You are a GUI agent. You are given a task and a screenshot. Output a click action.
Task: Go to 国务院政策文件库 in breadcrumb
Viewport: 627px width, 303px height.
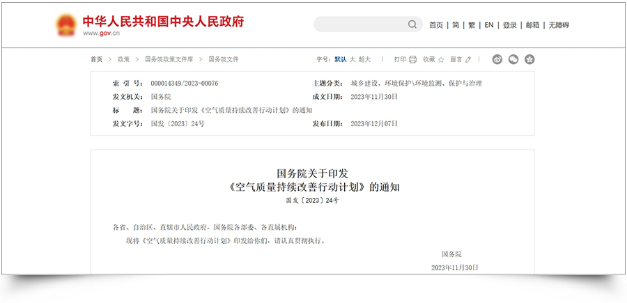169,59
